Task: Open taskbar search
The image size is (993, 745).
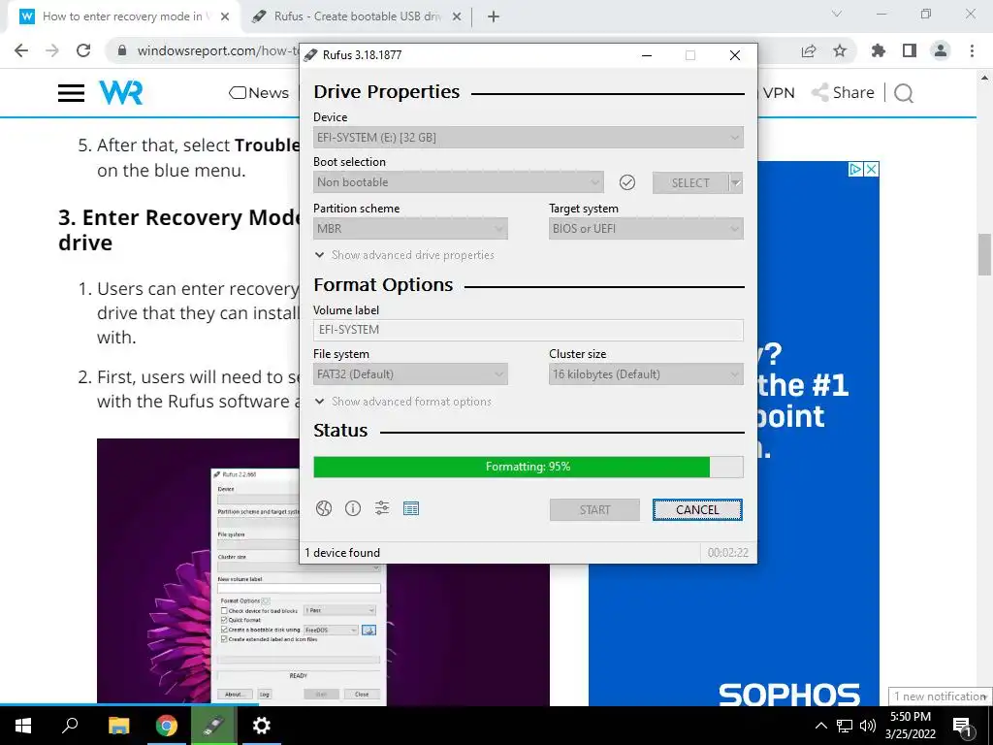Action: (x=70, y=726)
